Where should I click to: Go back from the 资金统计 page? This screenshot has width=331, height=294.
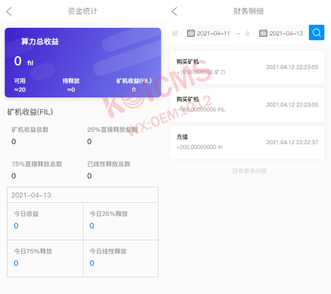[x=9, y=11]
